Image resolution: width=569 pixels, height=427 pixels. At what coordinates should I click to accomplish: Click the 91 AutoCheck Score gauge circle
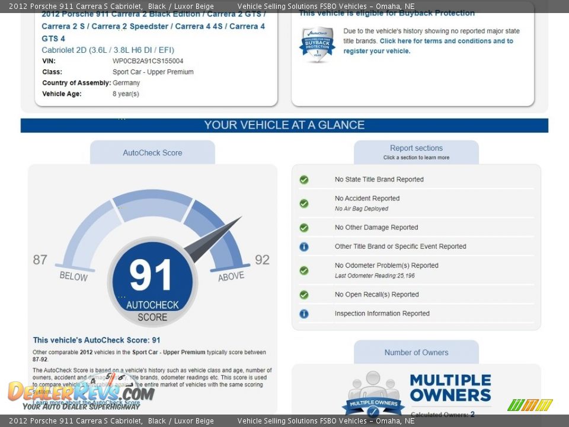(x=152, y=282)
